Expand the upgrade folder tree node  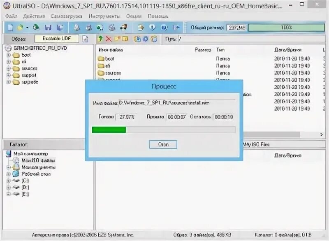[x=9, y=82]
